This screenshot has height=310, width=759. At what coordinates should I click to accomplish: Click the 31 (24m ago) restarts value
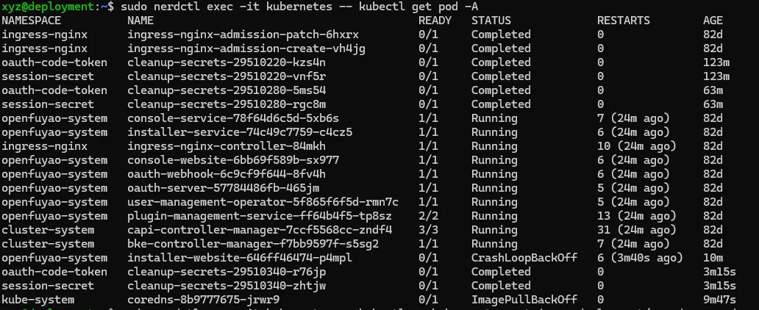click(x=636, y=230)
